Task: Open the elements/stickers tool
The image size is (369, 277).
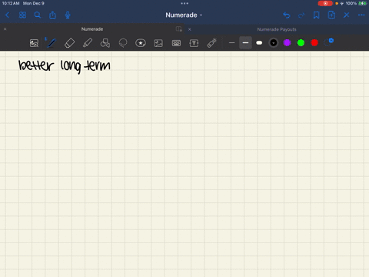Action: click(x=141, y=43)
